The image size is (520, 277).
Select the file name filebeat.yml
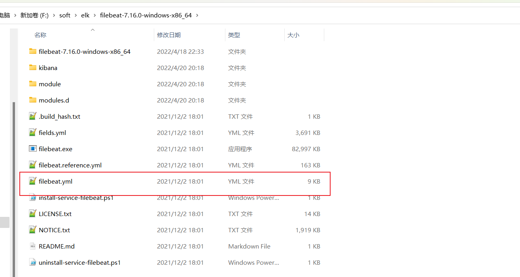pyautogui.click(x=55, y=181)
